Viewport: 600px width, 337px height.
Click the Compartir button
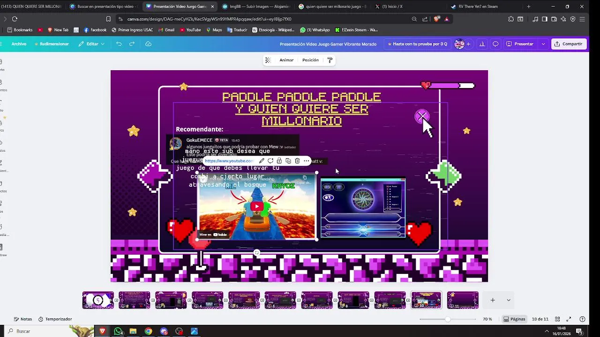click(568, 44)
